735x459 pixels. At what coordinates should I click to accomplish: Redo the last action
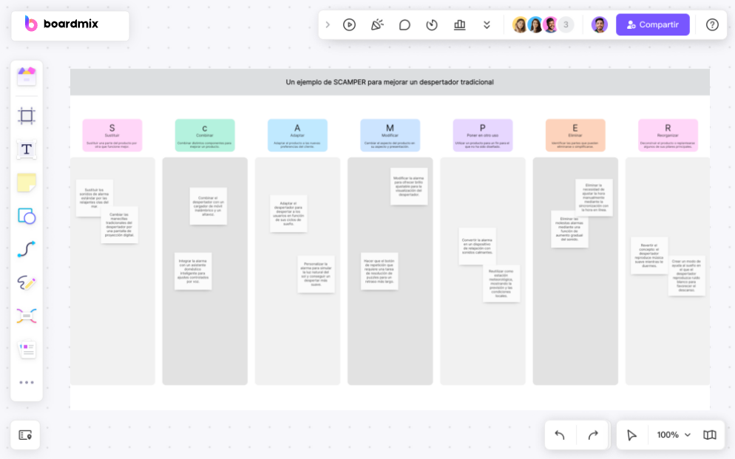[593, 435]
